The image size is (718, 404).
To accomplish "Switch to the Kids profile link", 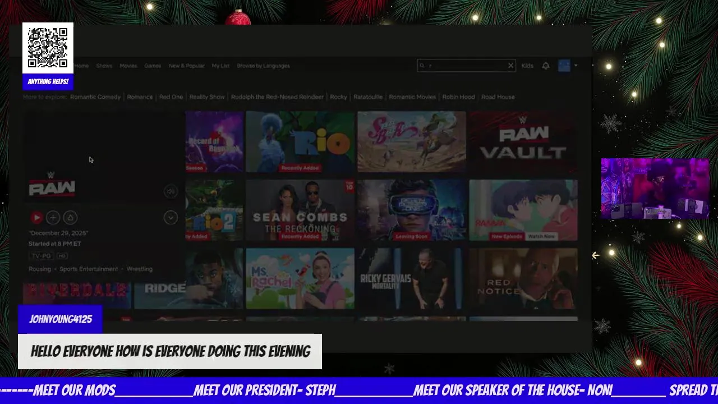I will 527,66.
